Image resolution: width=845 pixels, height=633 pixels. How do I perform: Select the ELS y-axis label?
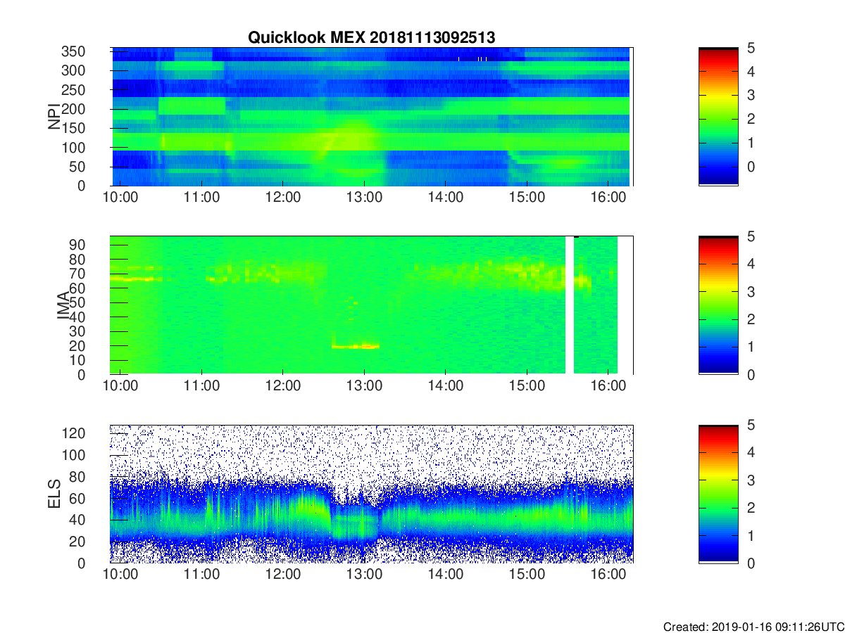point(54,494)
